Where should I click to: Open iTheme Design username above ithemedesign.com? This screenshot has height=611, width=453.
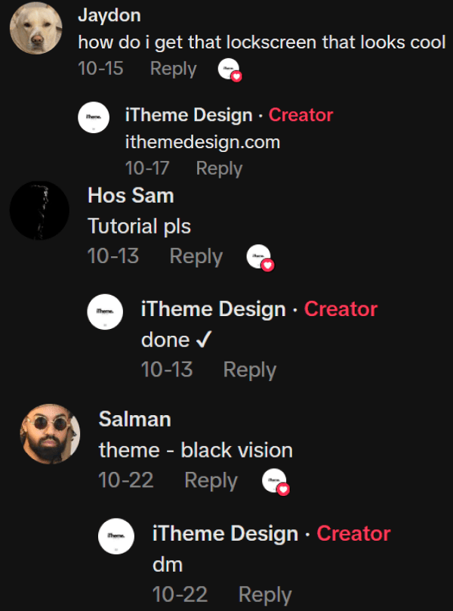[189, 115]
